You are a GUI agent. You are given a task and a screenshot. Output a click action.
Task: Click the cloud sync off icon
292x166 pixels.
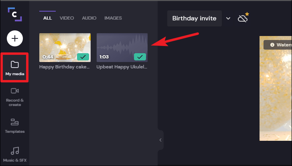coord(243,18)
